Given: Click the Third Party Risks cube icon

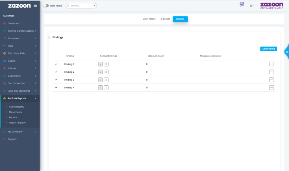Looking at the screenshot, I should pyautogui.click(x=5, y=53).
